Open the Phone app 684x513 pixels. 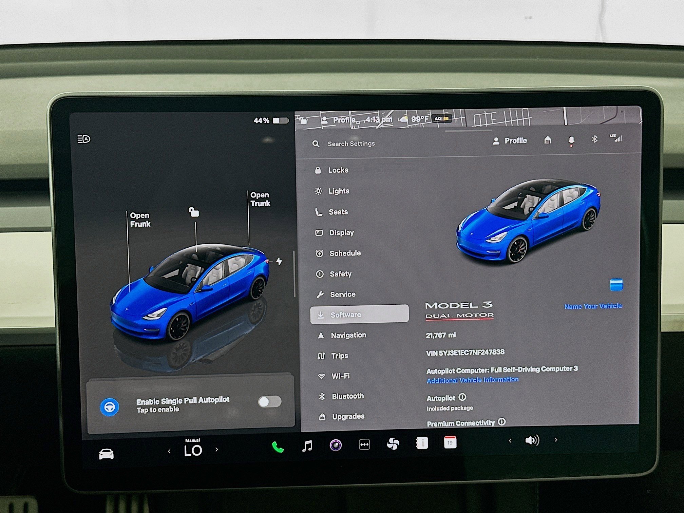tap(278, 447)
